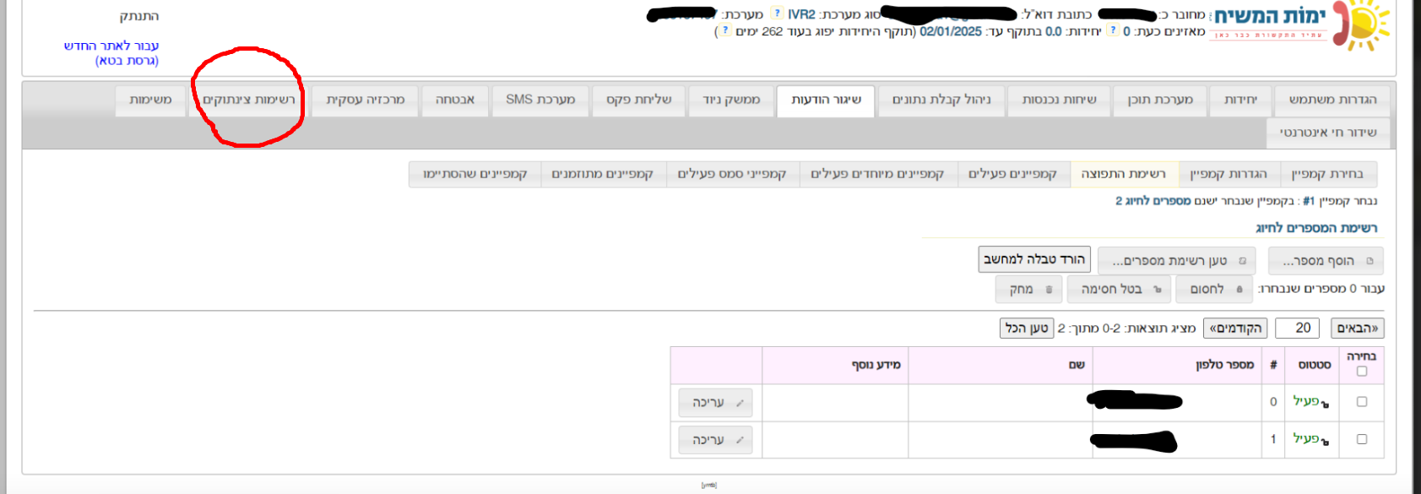Click the מחק delete button
Screen dimensions: 1421x494
point(1029,289)
